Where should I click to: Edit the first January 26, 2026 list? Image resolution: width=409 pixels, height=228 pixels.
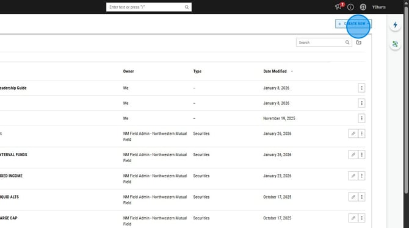tap(353, 134)
